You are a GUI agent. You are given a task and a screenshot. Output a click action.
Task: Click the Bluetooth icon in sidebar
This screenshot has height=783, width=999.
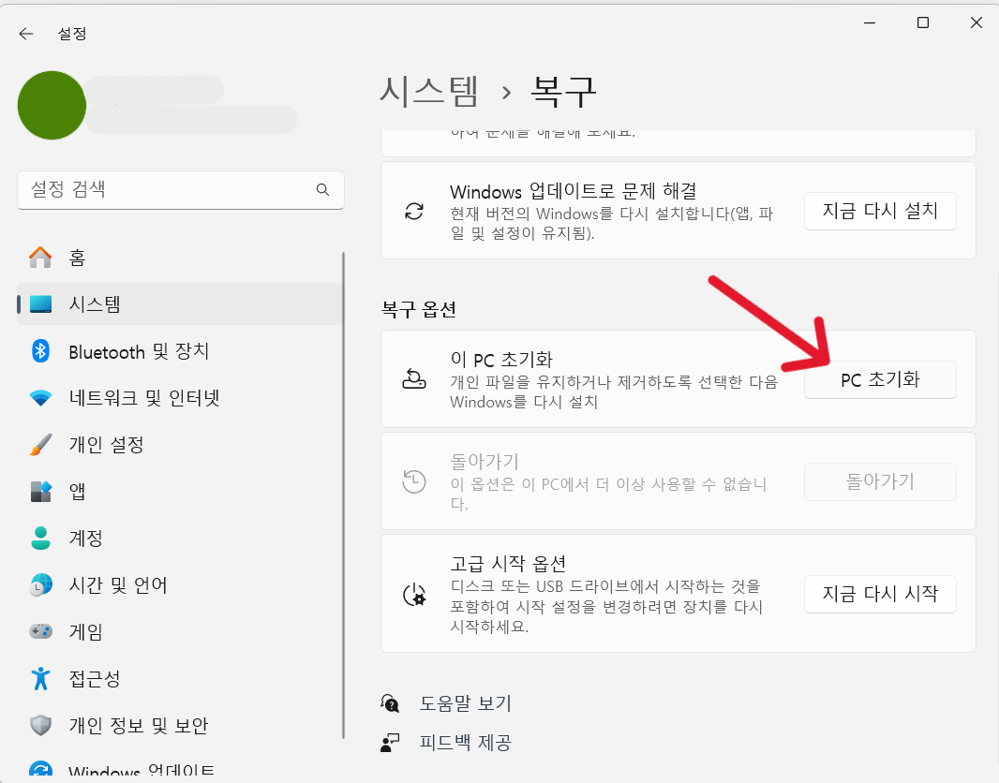click(41, 351)
